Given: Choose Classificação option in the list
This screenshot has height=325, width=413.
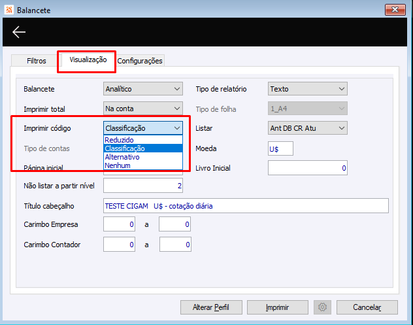Looking at the screenshot, I should point(143,148).
